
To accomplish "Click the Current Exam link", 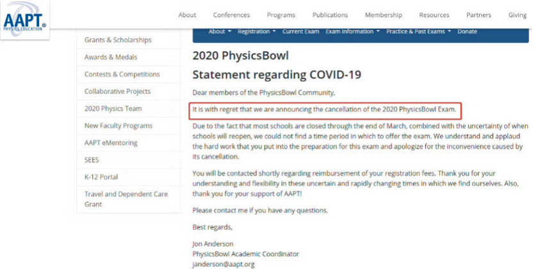I will tap(300, 31).
